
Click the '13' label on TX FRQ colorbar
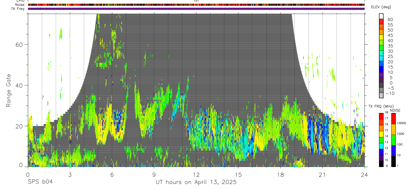[386, 142]
